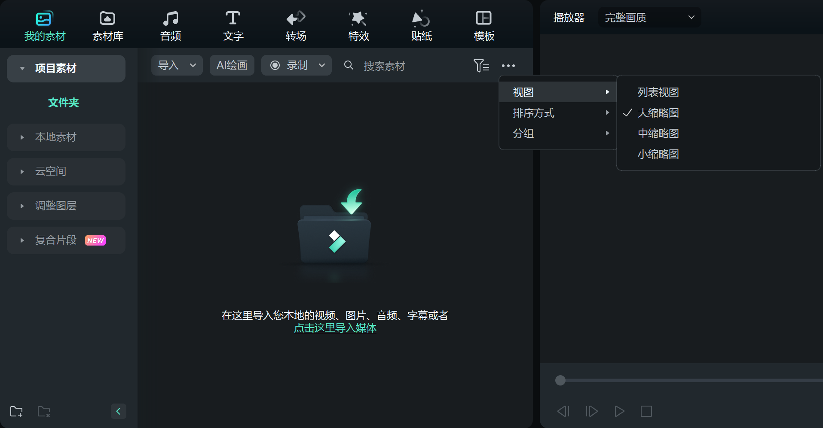Open the 模板 (templates) panel
823x428 pixels.
click(x=484, y=24)
